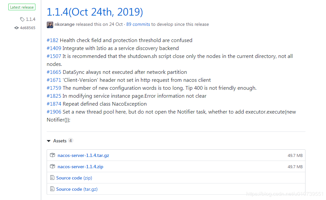Image resolution: width=326 pixels, height=200 pixels.
Task: Click the 1.1.4 tag icon
Action: (22, 20)
